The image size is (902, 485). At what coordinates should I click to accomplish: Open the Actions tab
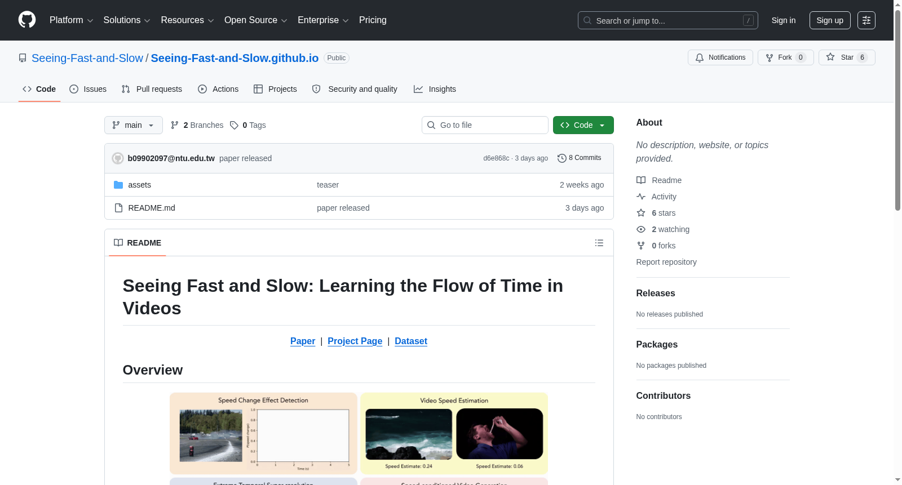[x=218, y=89]
